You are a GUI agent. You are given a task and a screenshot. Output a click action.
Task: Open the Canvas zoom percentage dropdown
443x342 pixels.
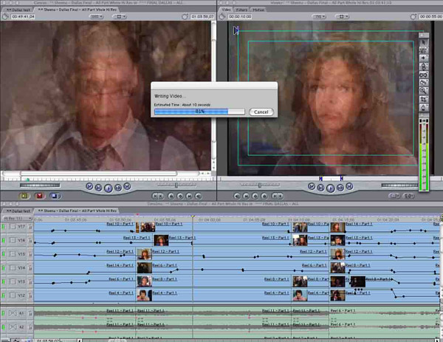[x=96, y=17]
